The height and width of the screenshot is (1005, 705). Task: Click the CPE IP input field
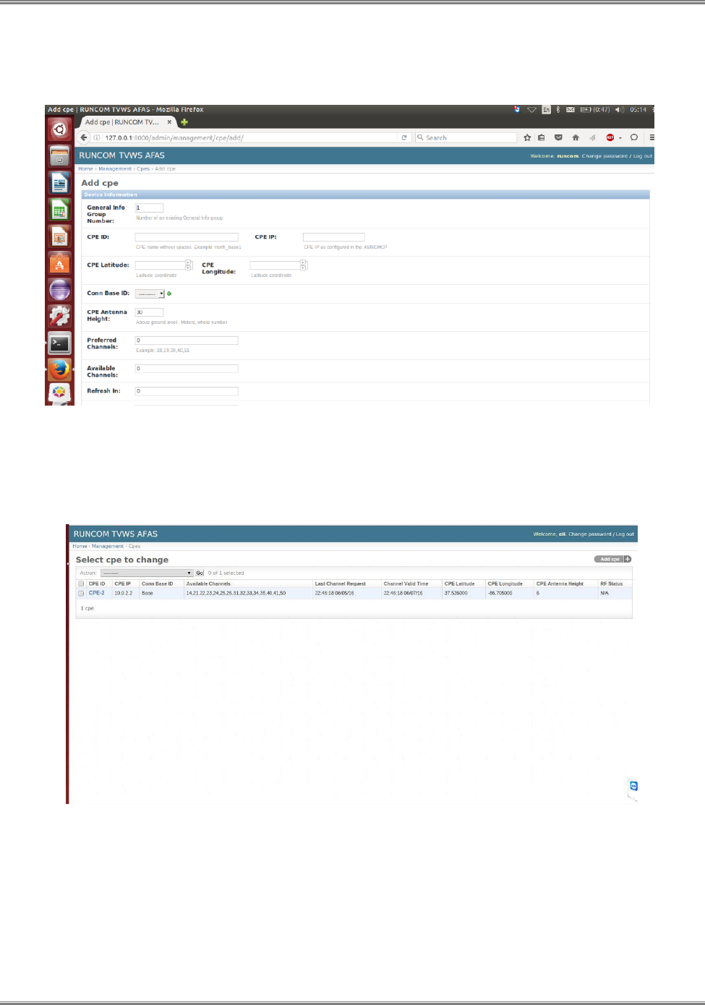[333, 237]
